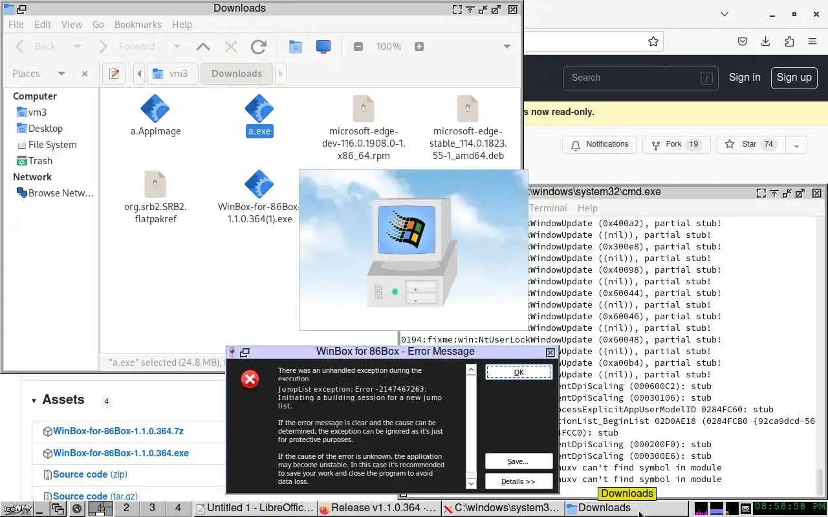Bookmark this page with the star icon

[653, 41]
